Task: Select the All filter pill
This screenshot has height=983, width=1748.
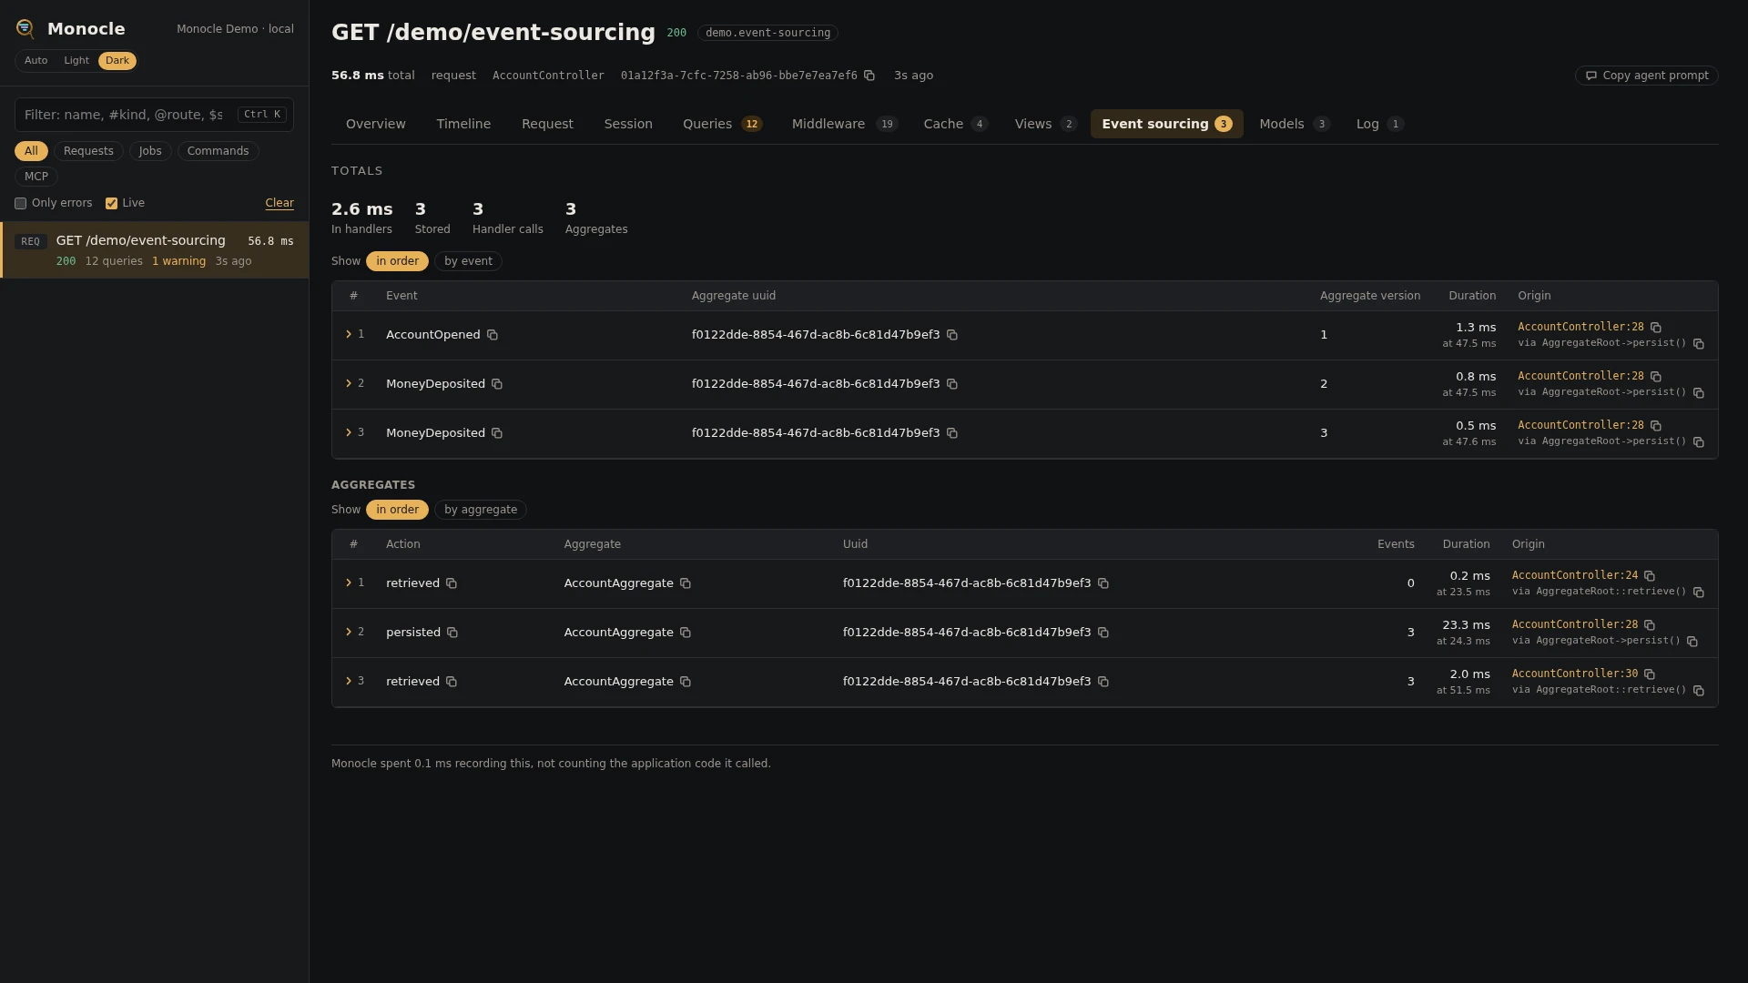Action: click(x=31, y=152)
